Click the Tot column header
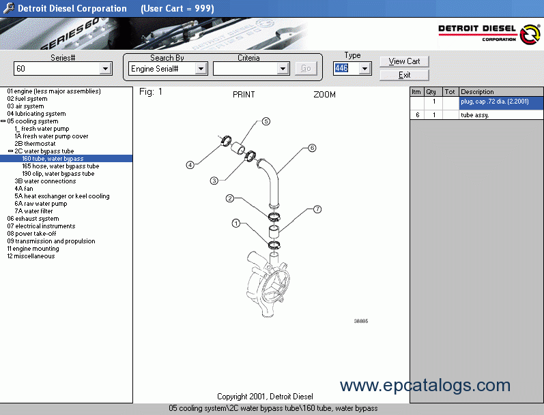544x415 pixels. click(451, 92)
